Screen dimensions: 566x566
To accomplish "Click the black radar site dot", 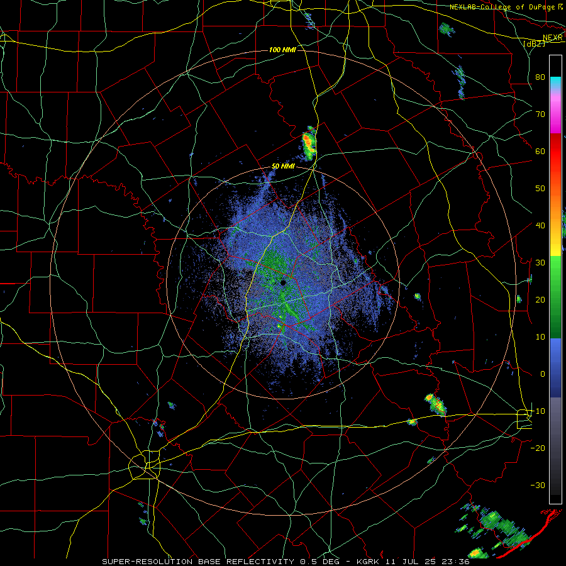I will coord(283,282).
